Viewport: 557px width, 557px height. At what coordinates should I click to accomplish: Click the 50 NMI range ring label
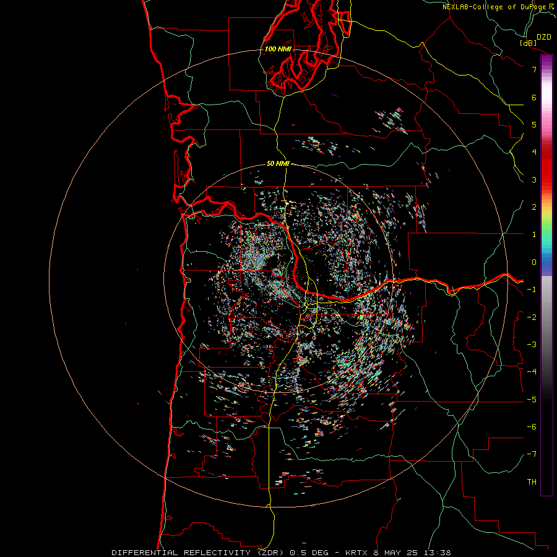coord(278,163)
